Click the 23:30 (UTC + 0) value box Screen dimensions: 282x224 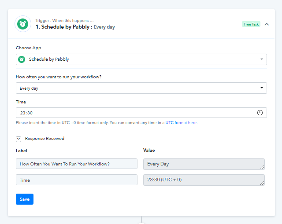tap(204, 180)
